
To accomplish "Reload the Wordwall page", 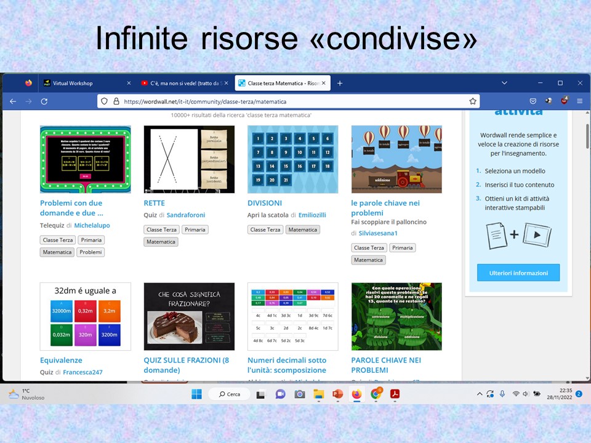I will 44,102.
